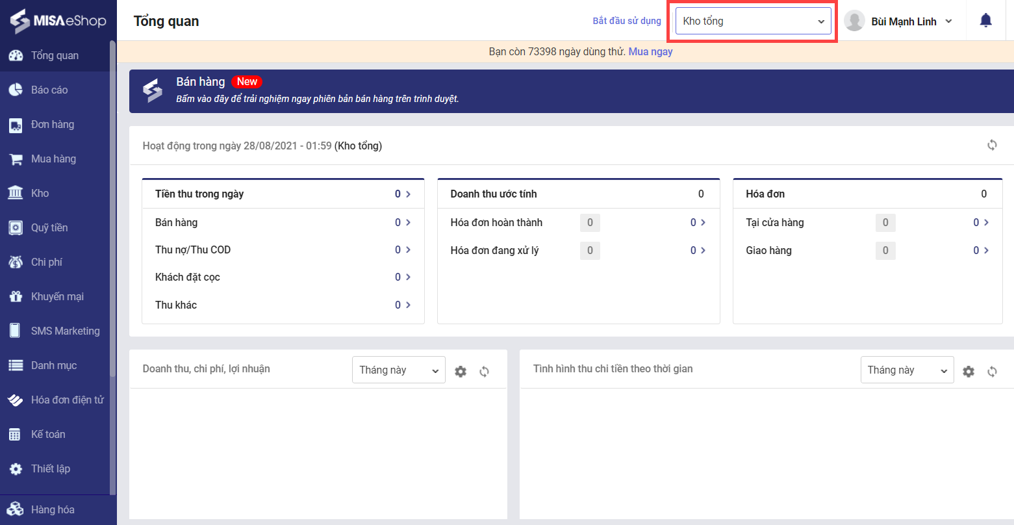The width and height of the screenshot is (1014, 525).
Task: Click the Bắt đầu sử dụng link
Action: coord(627,21)
